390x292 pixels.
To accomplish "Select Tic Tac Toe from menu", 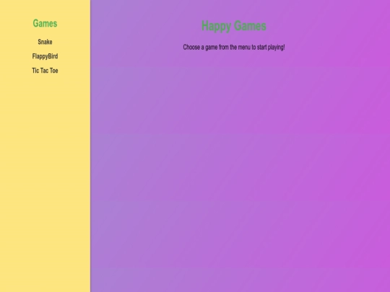I will (x=45, y=71).
